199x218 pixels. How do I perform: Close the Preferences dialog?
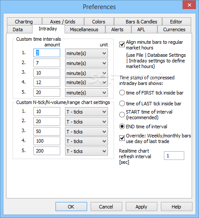tap(189, 5)
